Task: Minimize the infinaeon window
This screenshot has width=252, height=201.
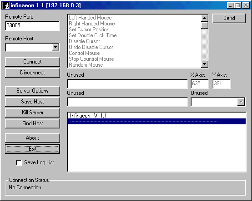Action: (x=230, y=5)
